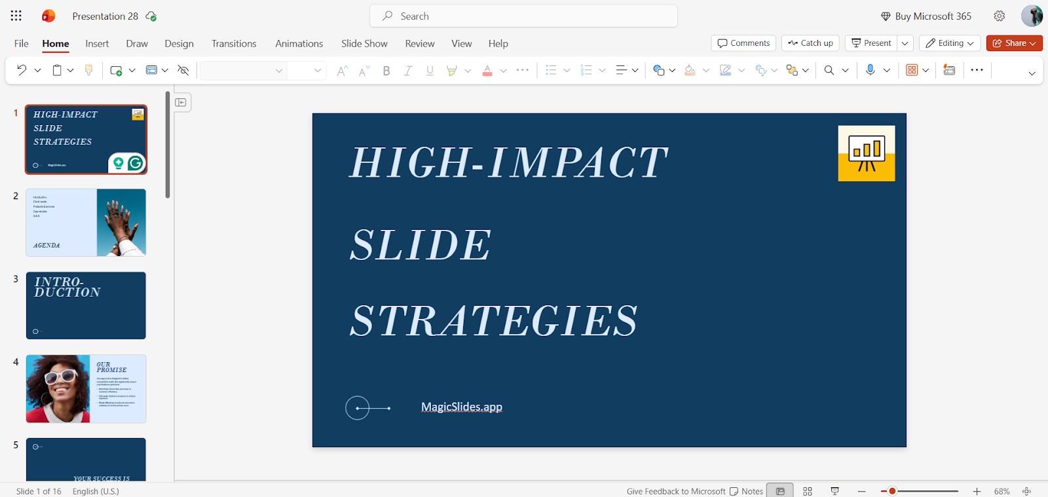The height and width of the screenshot is (497, 1048).
Task: Open the Insert tab
Action: (x=97, y=44)
